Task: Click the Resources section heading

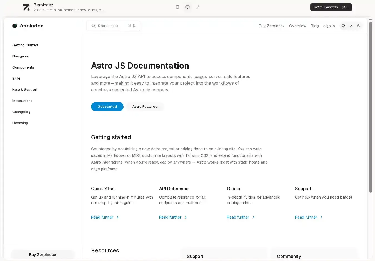Action: 105,250
